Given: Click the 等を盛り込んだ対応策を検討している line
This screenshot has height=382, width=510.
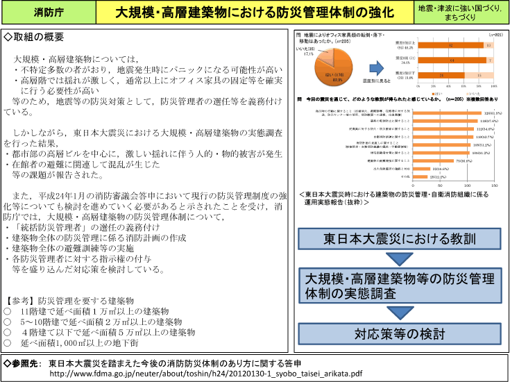Looking at the screenshot, I should point(89,269).
